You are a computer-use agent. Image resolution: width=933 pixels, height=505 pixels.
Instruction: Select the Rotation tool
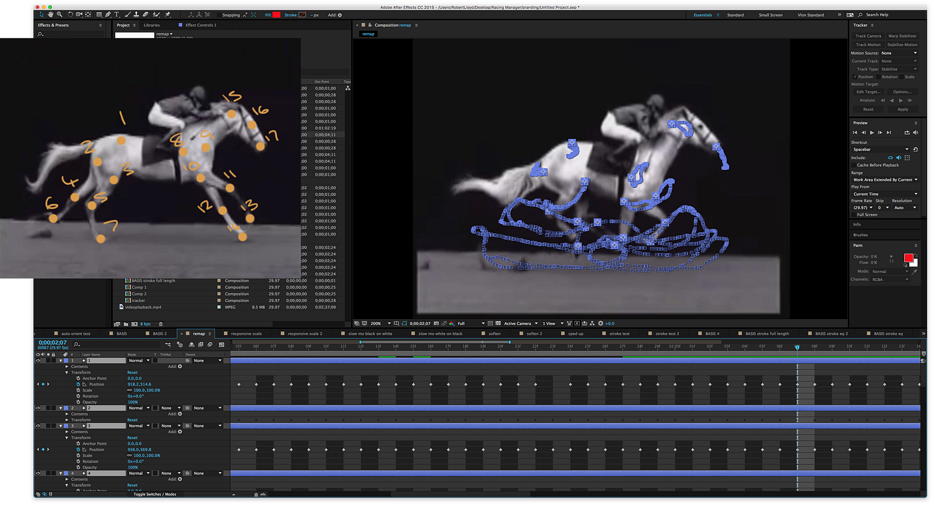pyautogui.click(x=70, y=15)
